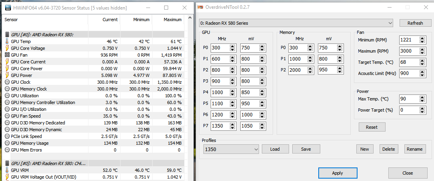The width and height of the screenshot is (434, 181).
Task: Delete the selected profile
Action: (388, 149)
